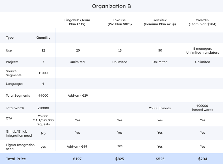Click the 'User' row label
223x164 pixels.
click(x=9, y=50)
